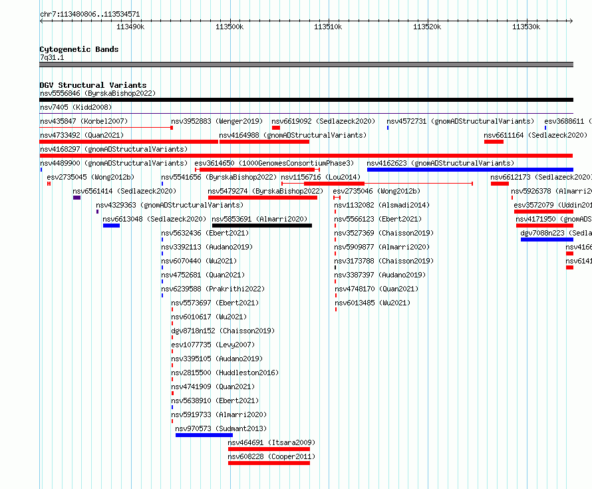Click the 113520k ruler tick label
592x489 pixels.
[427, 27]
